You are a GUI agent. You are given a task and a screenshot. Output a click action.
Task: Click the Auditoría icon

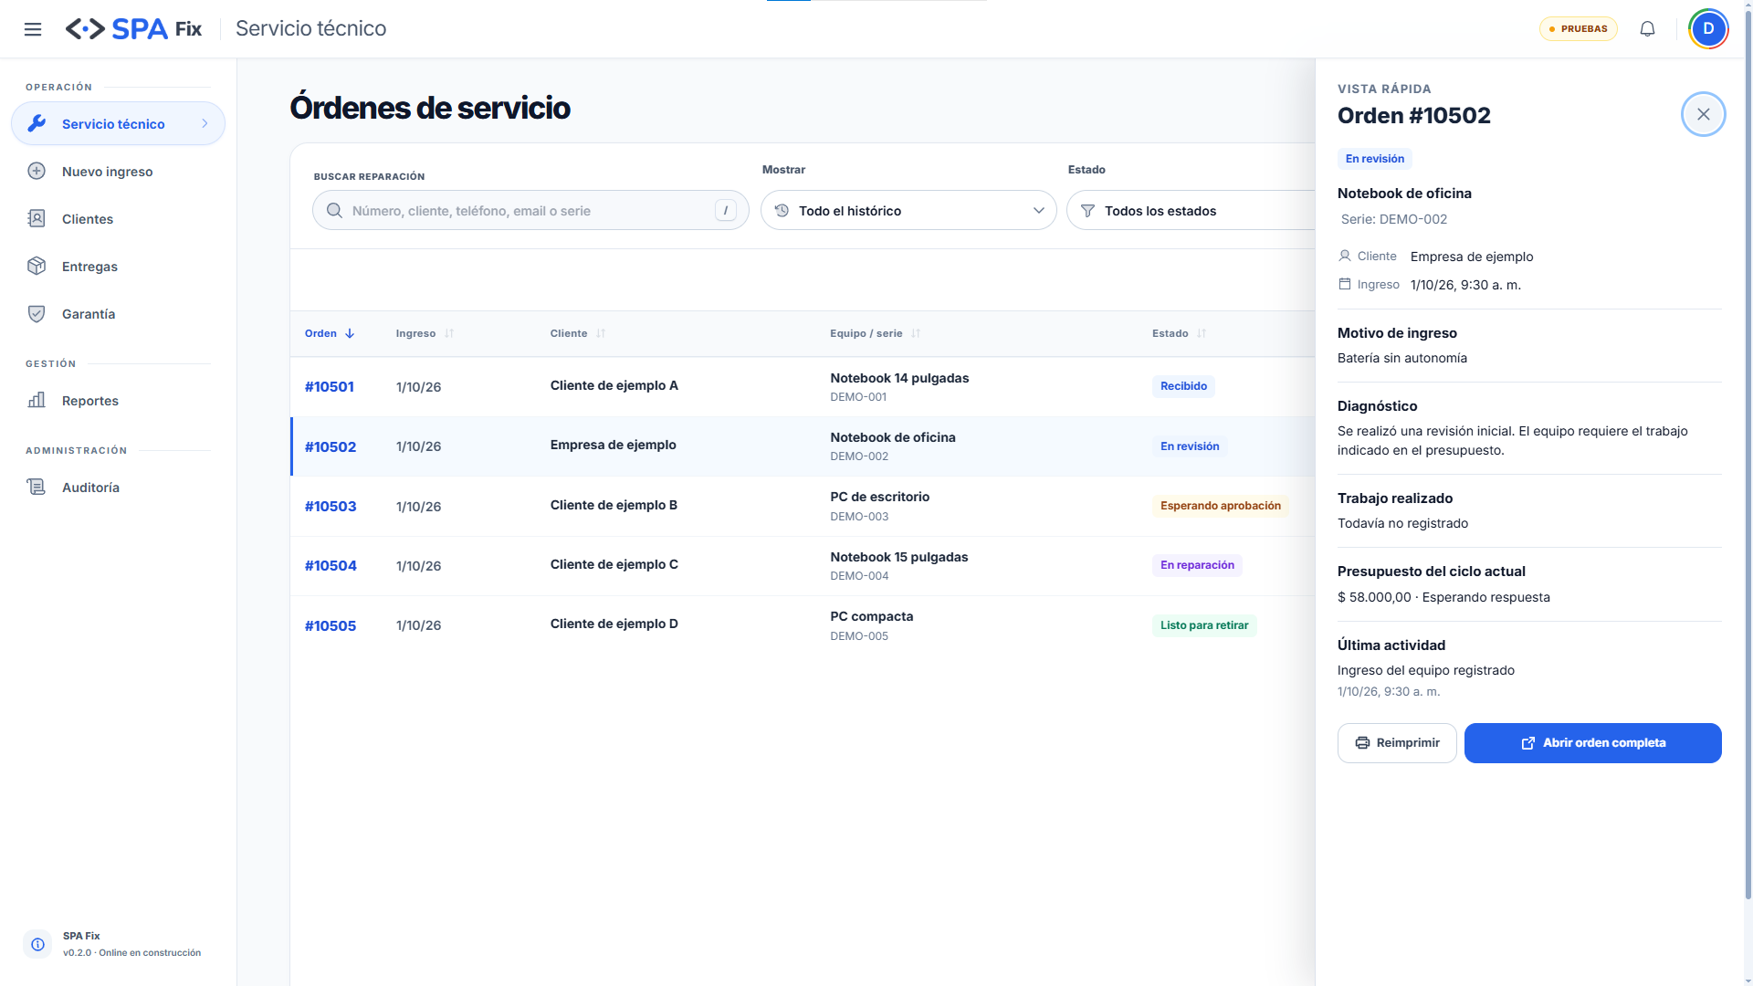(37, 487)
